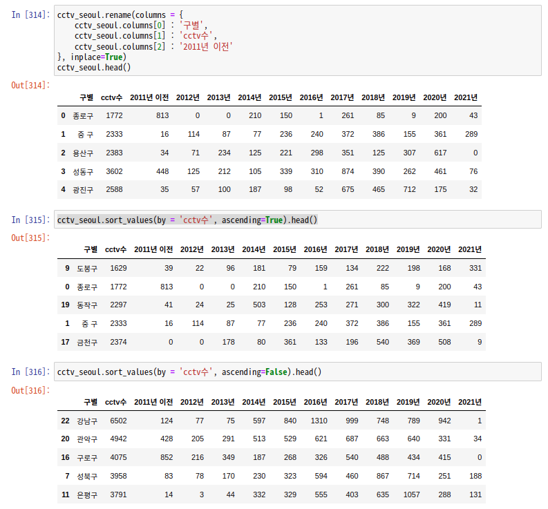Click the 2014년 value 503 for 동작구

coord(259,305)
